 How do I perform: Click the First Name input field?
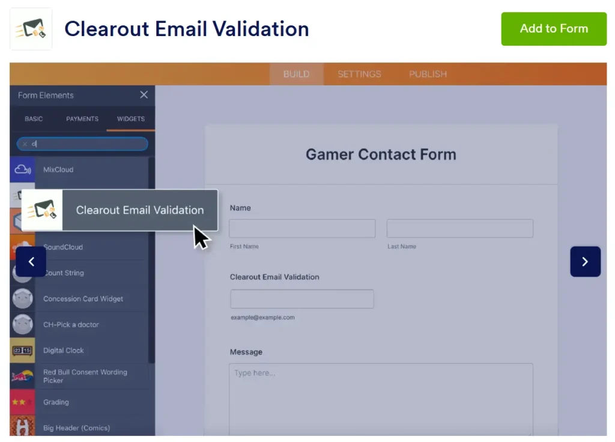(x=302, y=229)
